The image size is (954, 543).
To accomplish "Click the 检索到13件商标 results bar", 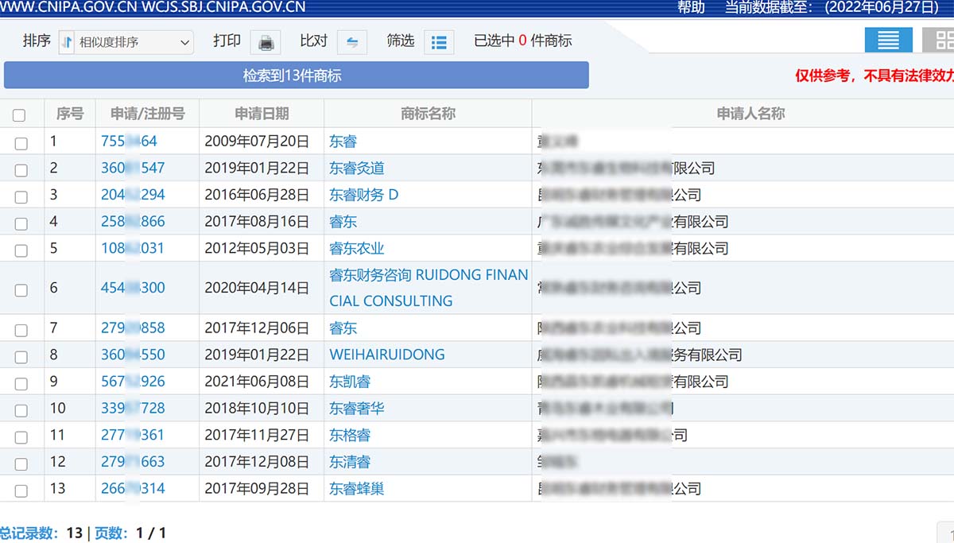I will 296,76.
